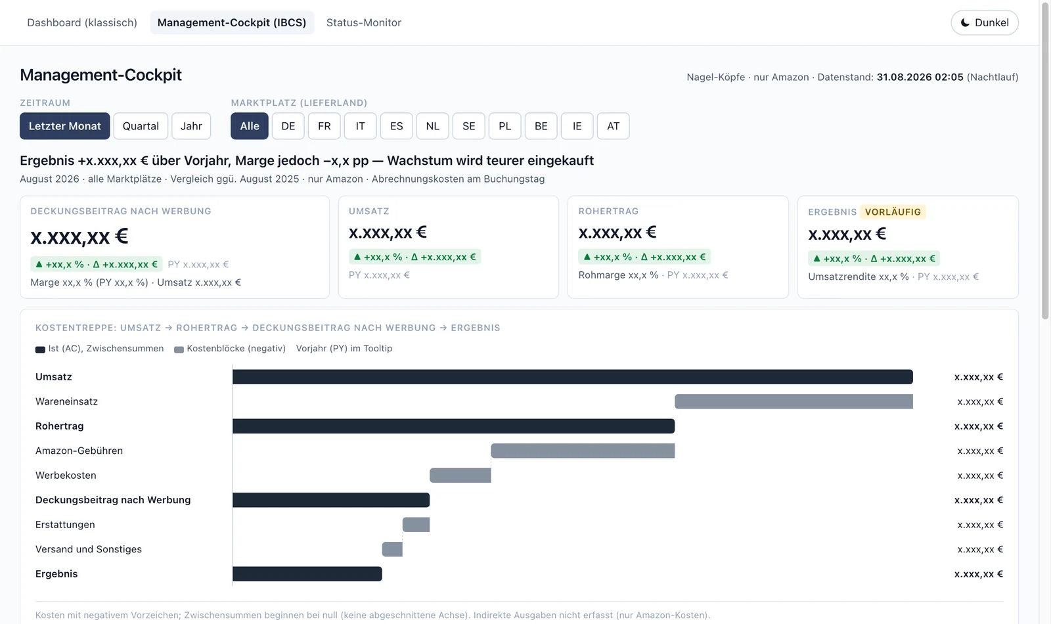Filter by marketplace IE
The height and width of the screenshot is (624, 1051).
577,126
